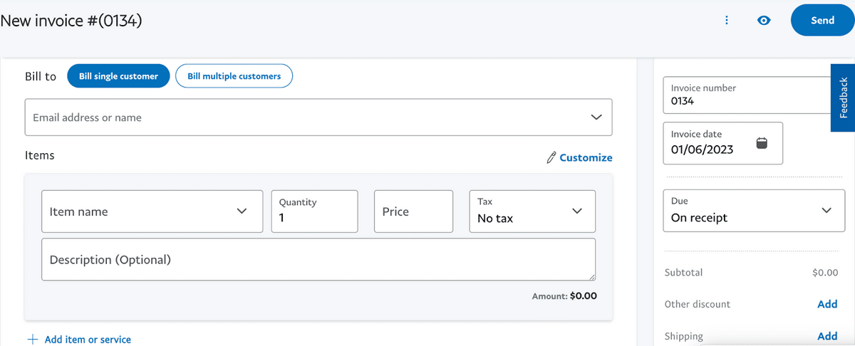Click the Description (Optional) text area
The height and width of the screenshot is (346, 855).
[x=318, y=260]
